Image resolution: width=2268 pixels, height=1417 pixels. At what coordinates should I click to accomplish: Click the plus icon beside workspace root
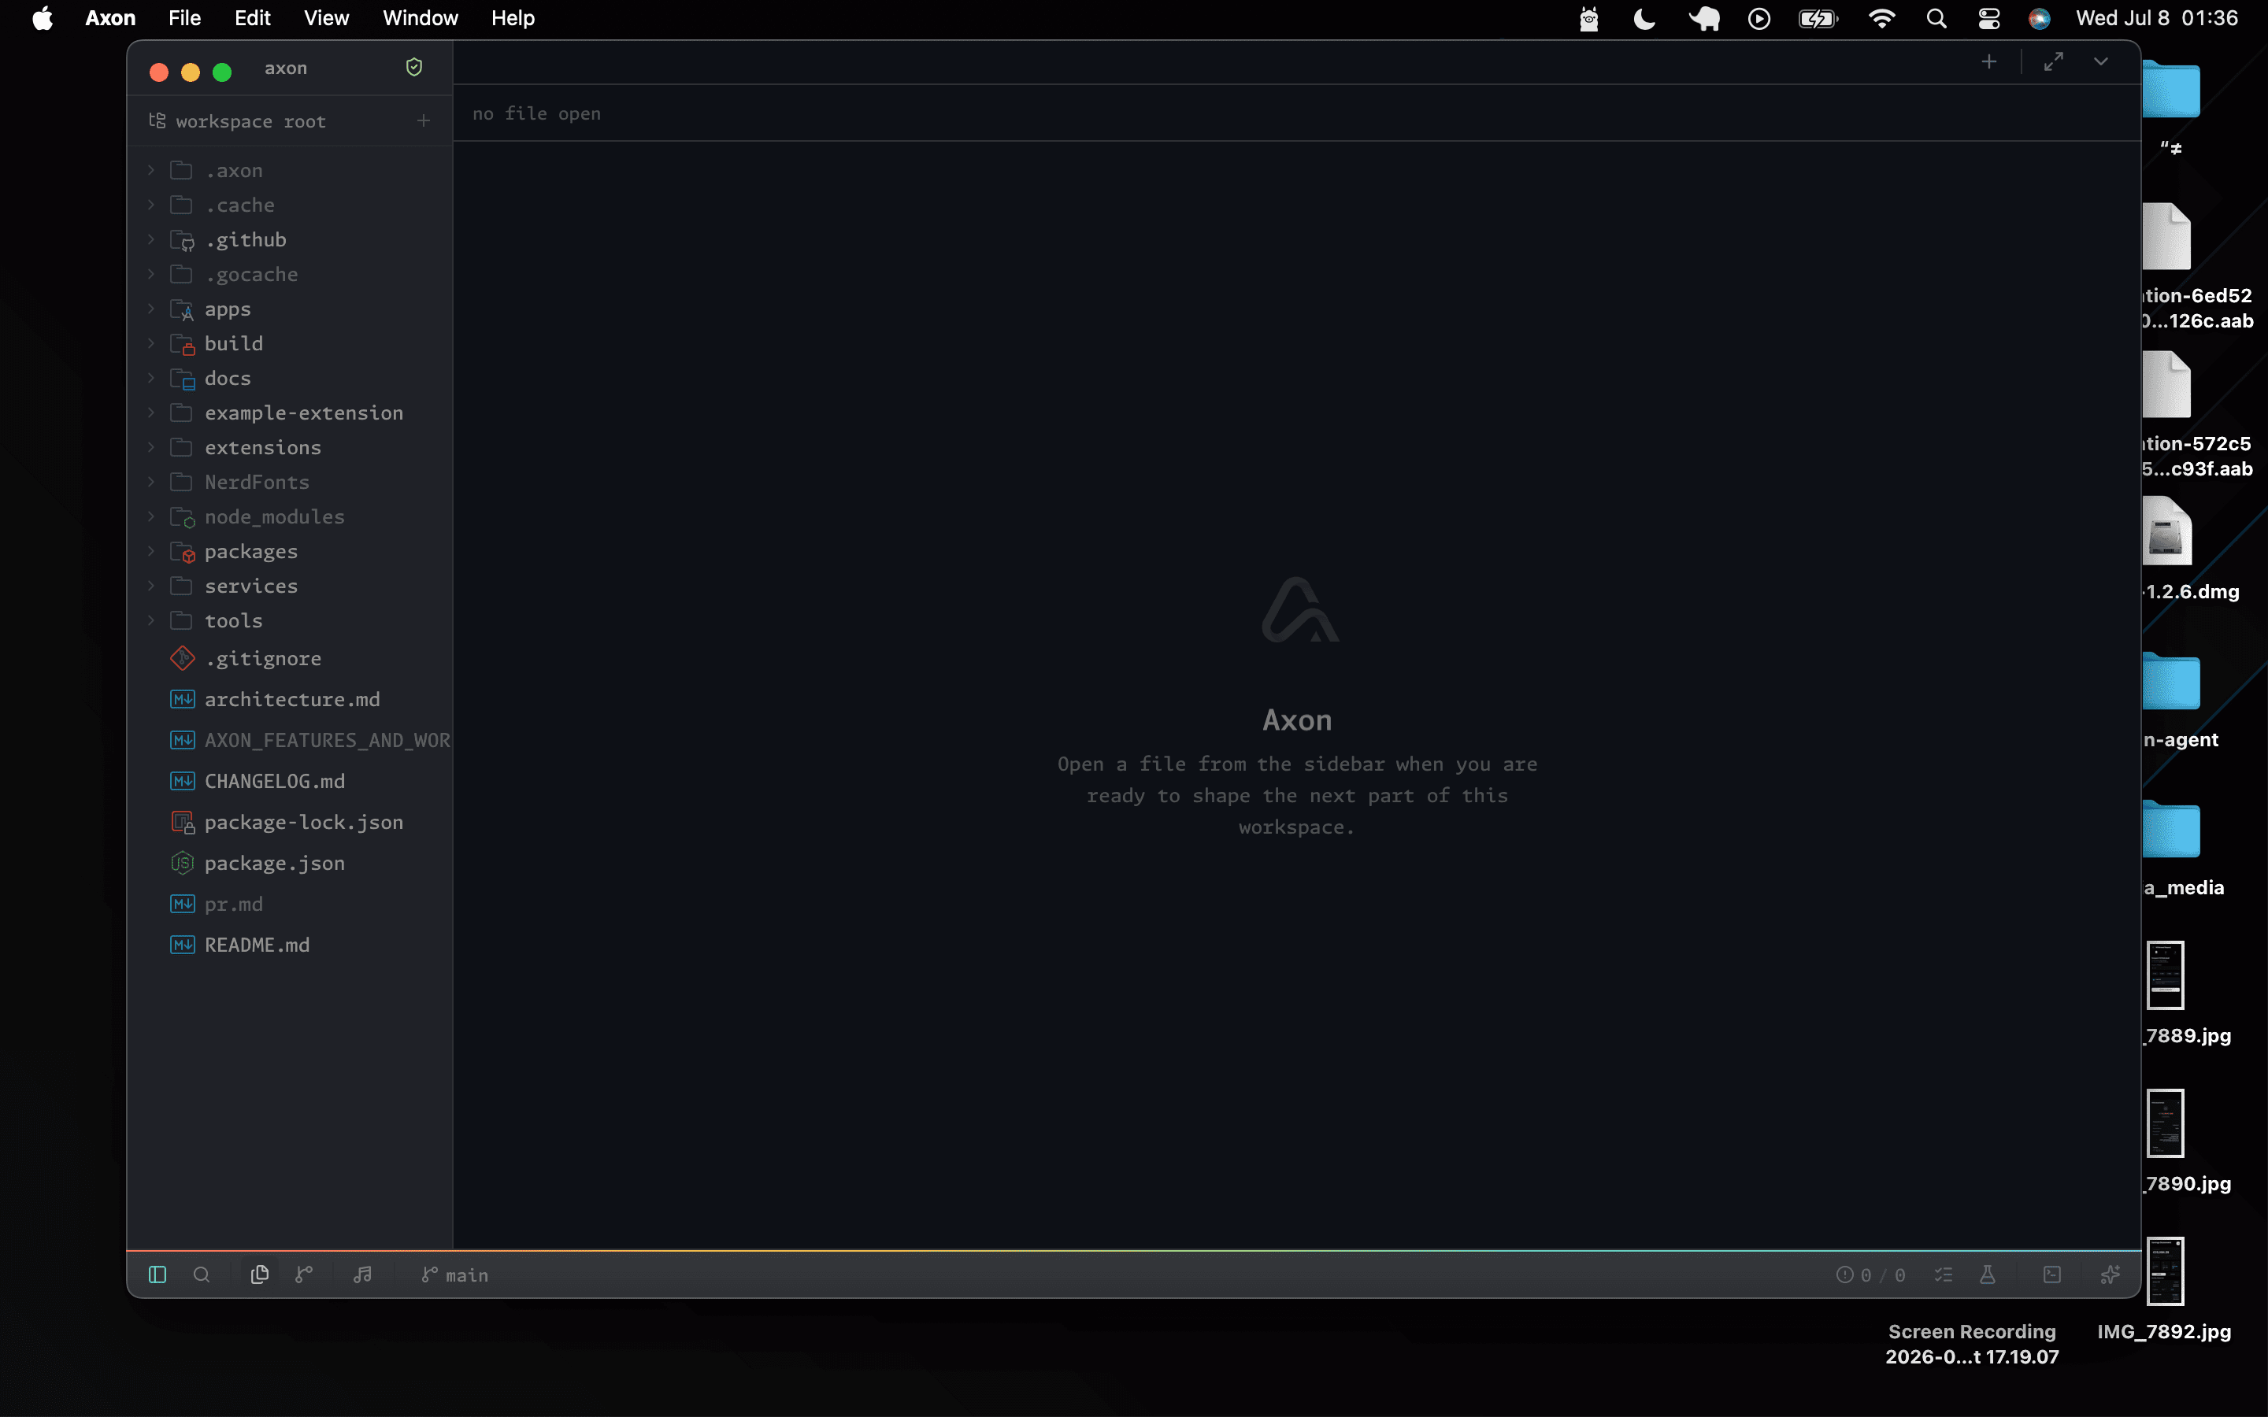(424, 121)
